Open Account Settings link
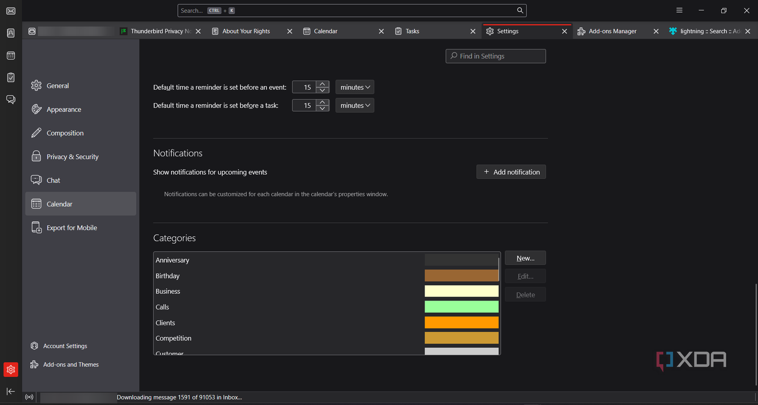 59,346
